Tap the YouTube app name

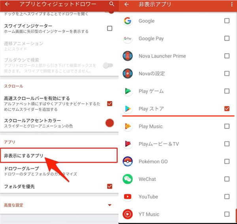click(148, 196)
